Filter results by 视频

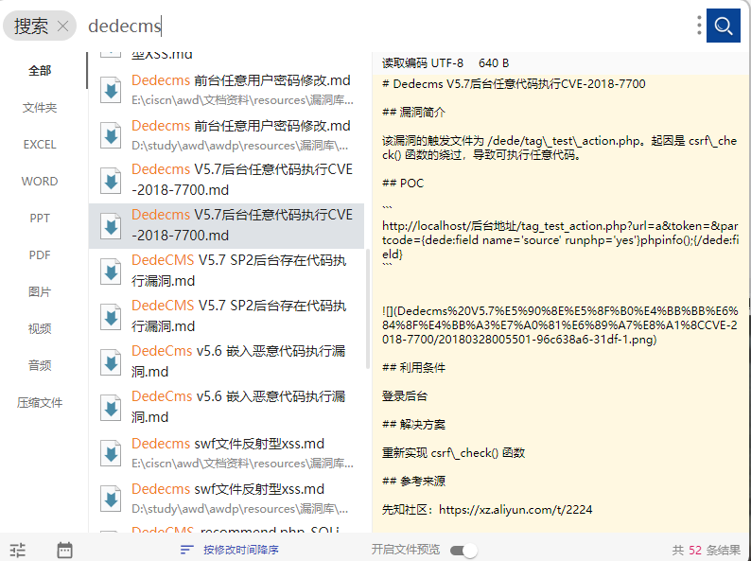tap(40, 329)
